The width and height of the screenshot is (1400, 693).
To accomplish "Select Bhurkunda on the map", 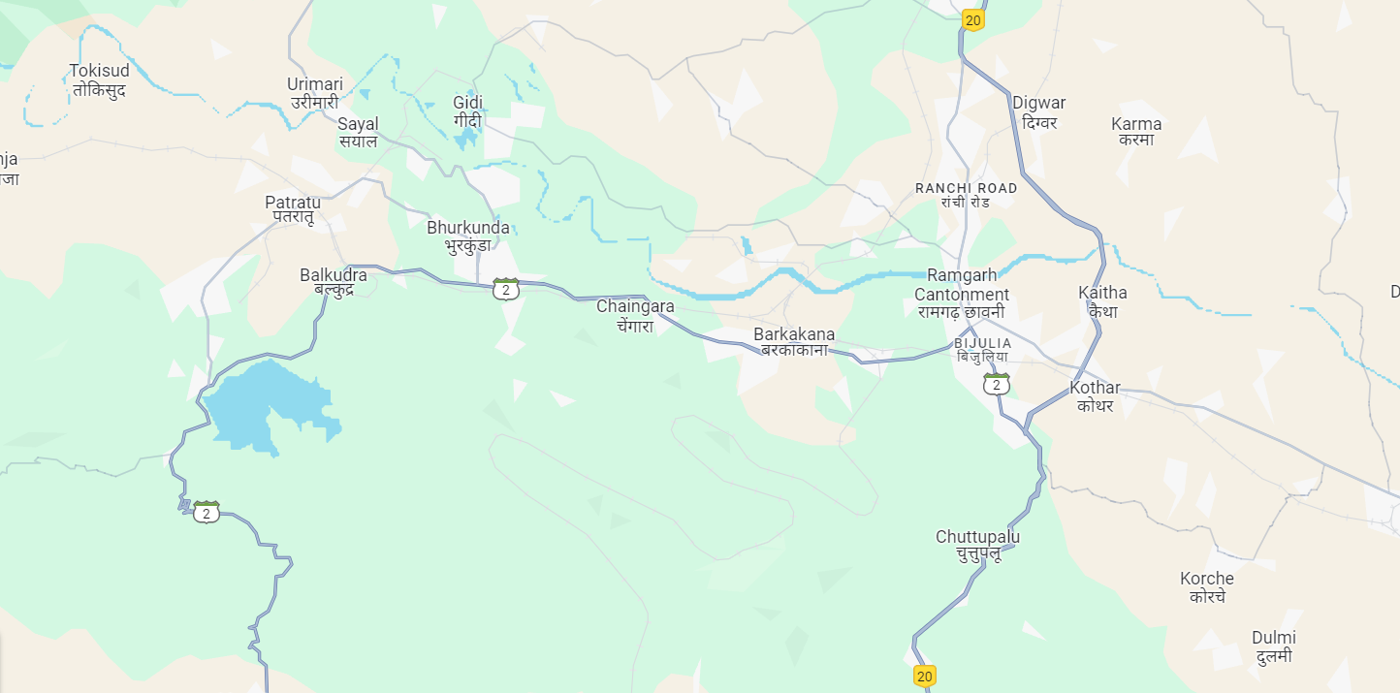I will (x=468, y=236).
